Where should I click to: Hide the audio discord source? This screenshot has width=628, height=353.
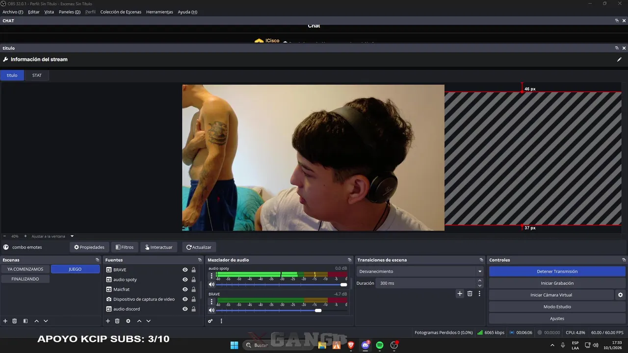point(185,309)
